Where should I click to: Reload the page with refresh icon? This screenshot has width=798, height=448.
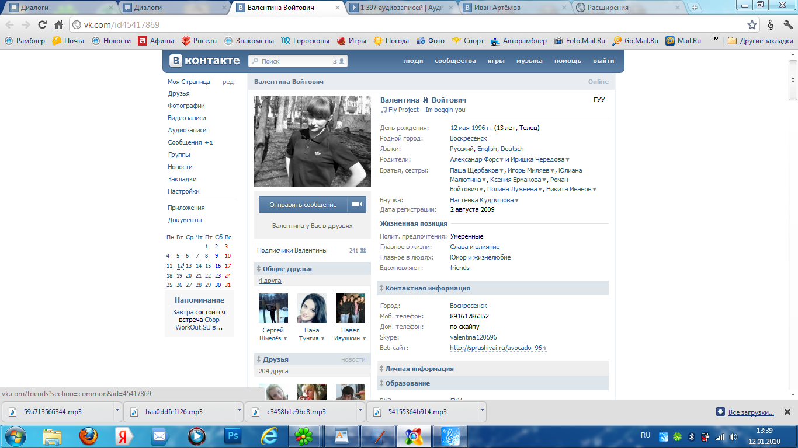tap(42, 25)
